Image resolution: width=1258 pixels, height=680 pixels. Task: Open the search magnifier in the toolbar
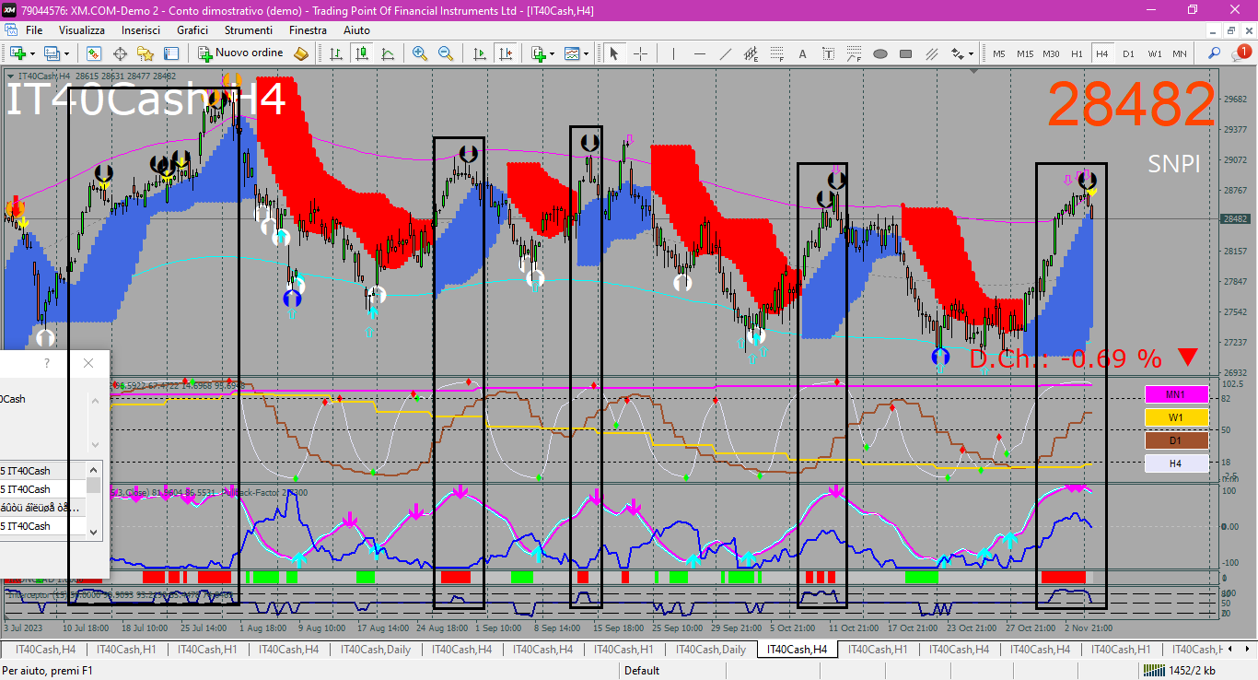1215,53
